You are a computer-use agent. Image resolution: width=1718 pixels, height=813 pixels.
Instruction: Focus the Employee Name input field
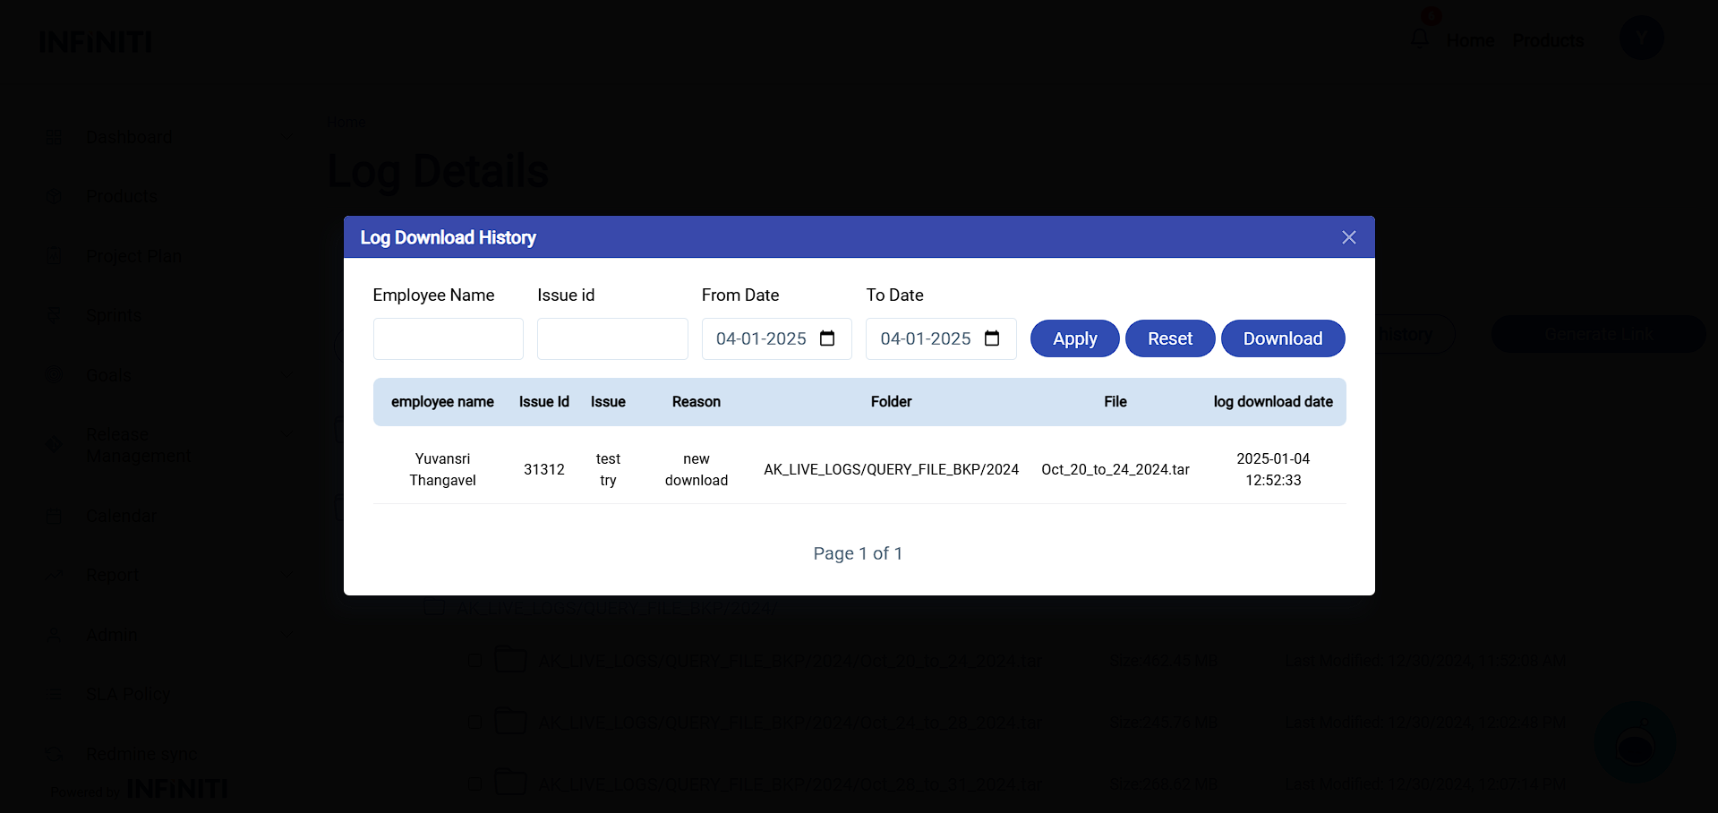[448, 338]
